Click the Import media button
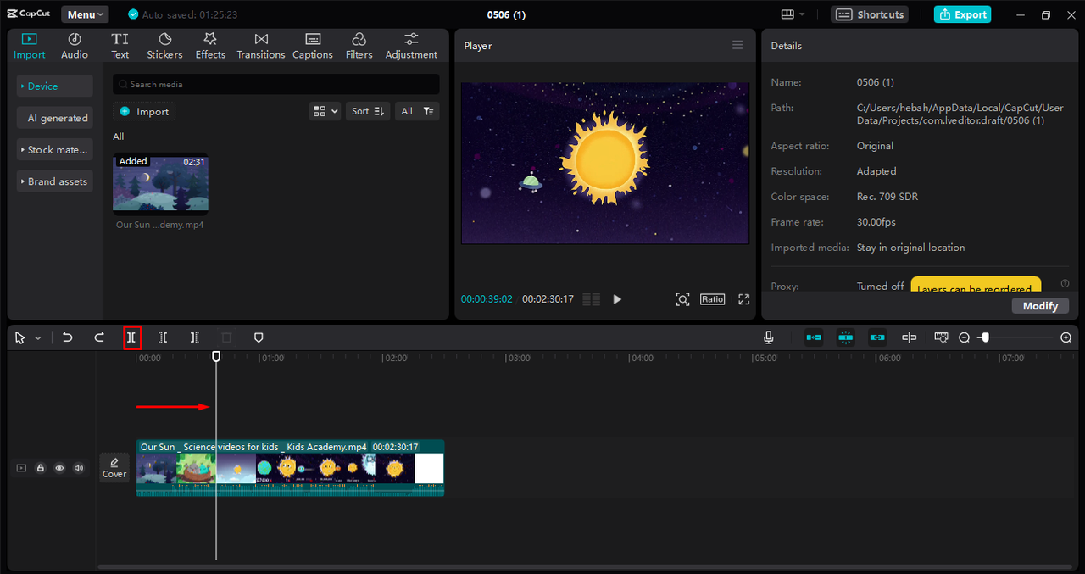Viewport: 1085px width, 574px height. 144,111
